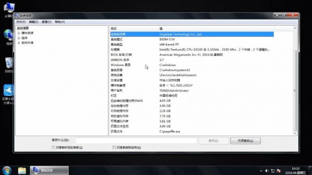312x175 pixels.
Task: Select the x64-based PC value
Action: coord(169,44)
